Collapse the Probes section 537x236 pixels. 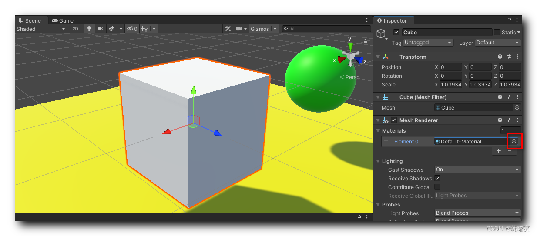[378, 205]
